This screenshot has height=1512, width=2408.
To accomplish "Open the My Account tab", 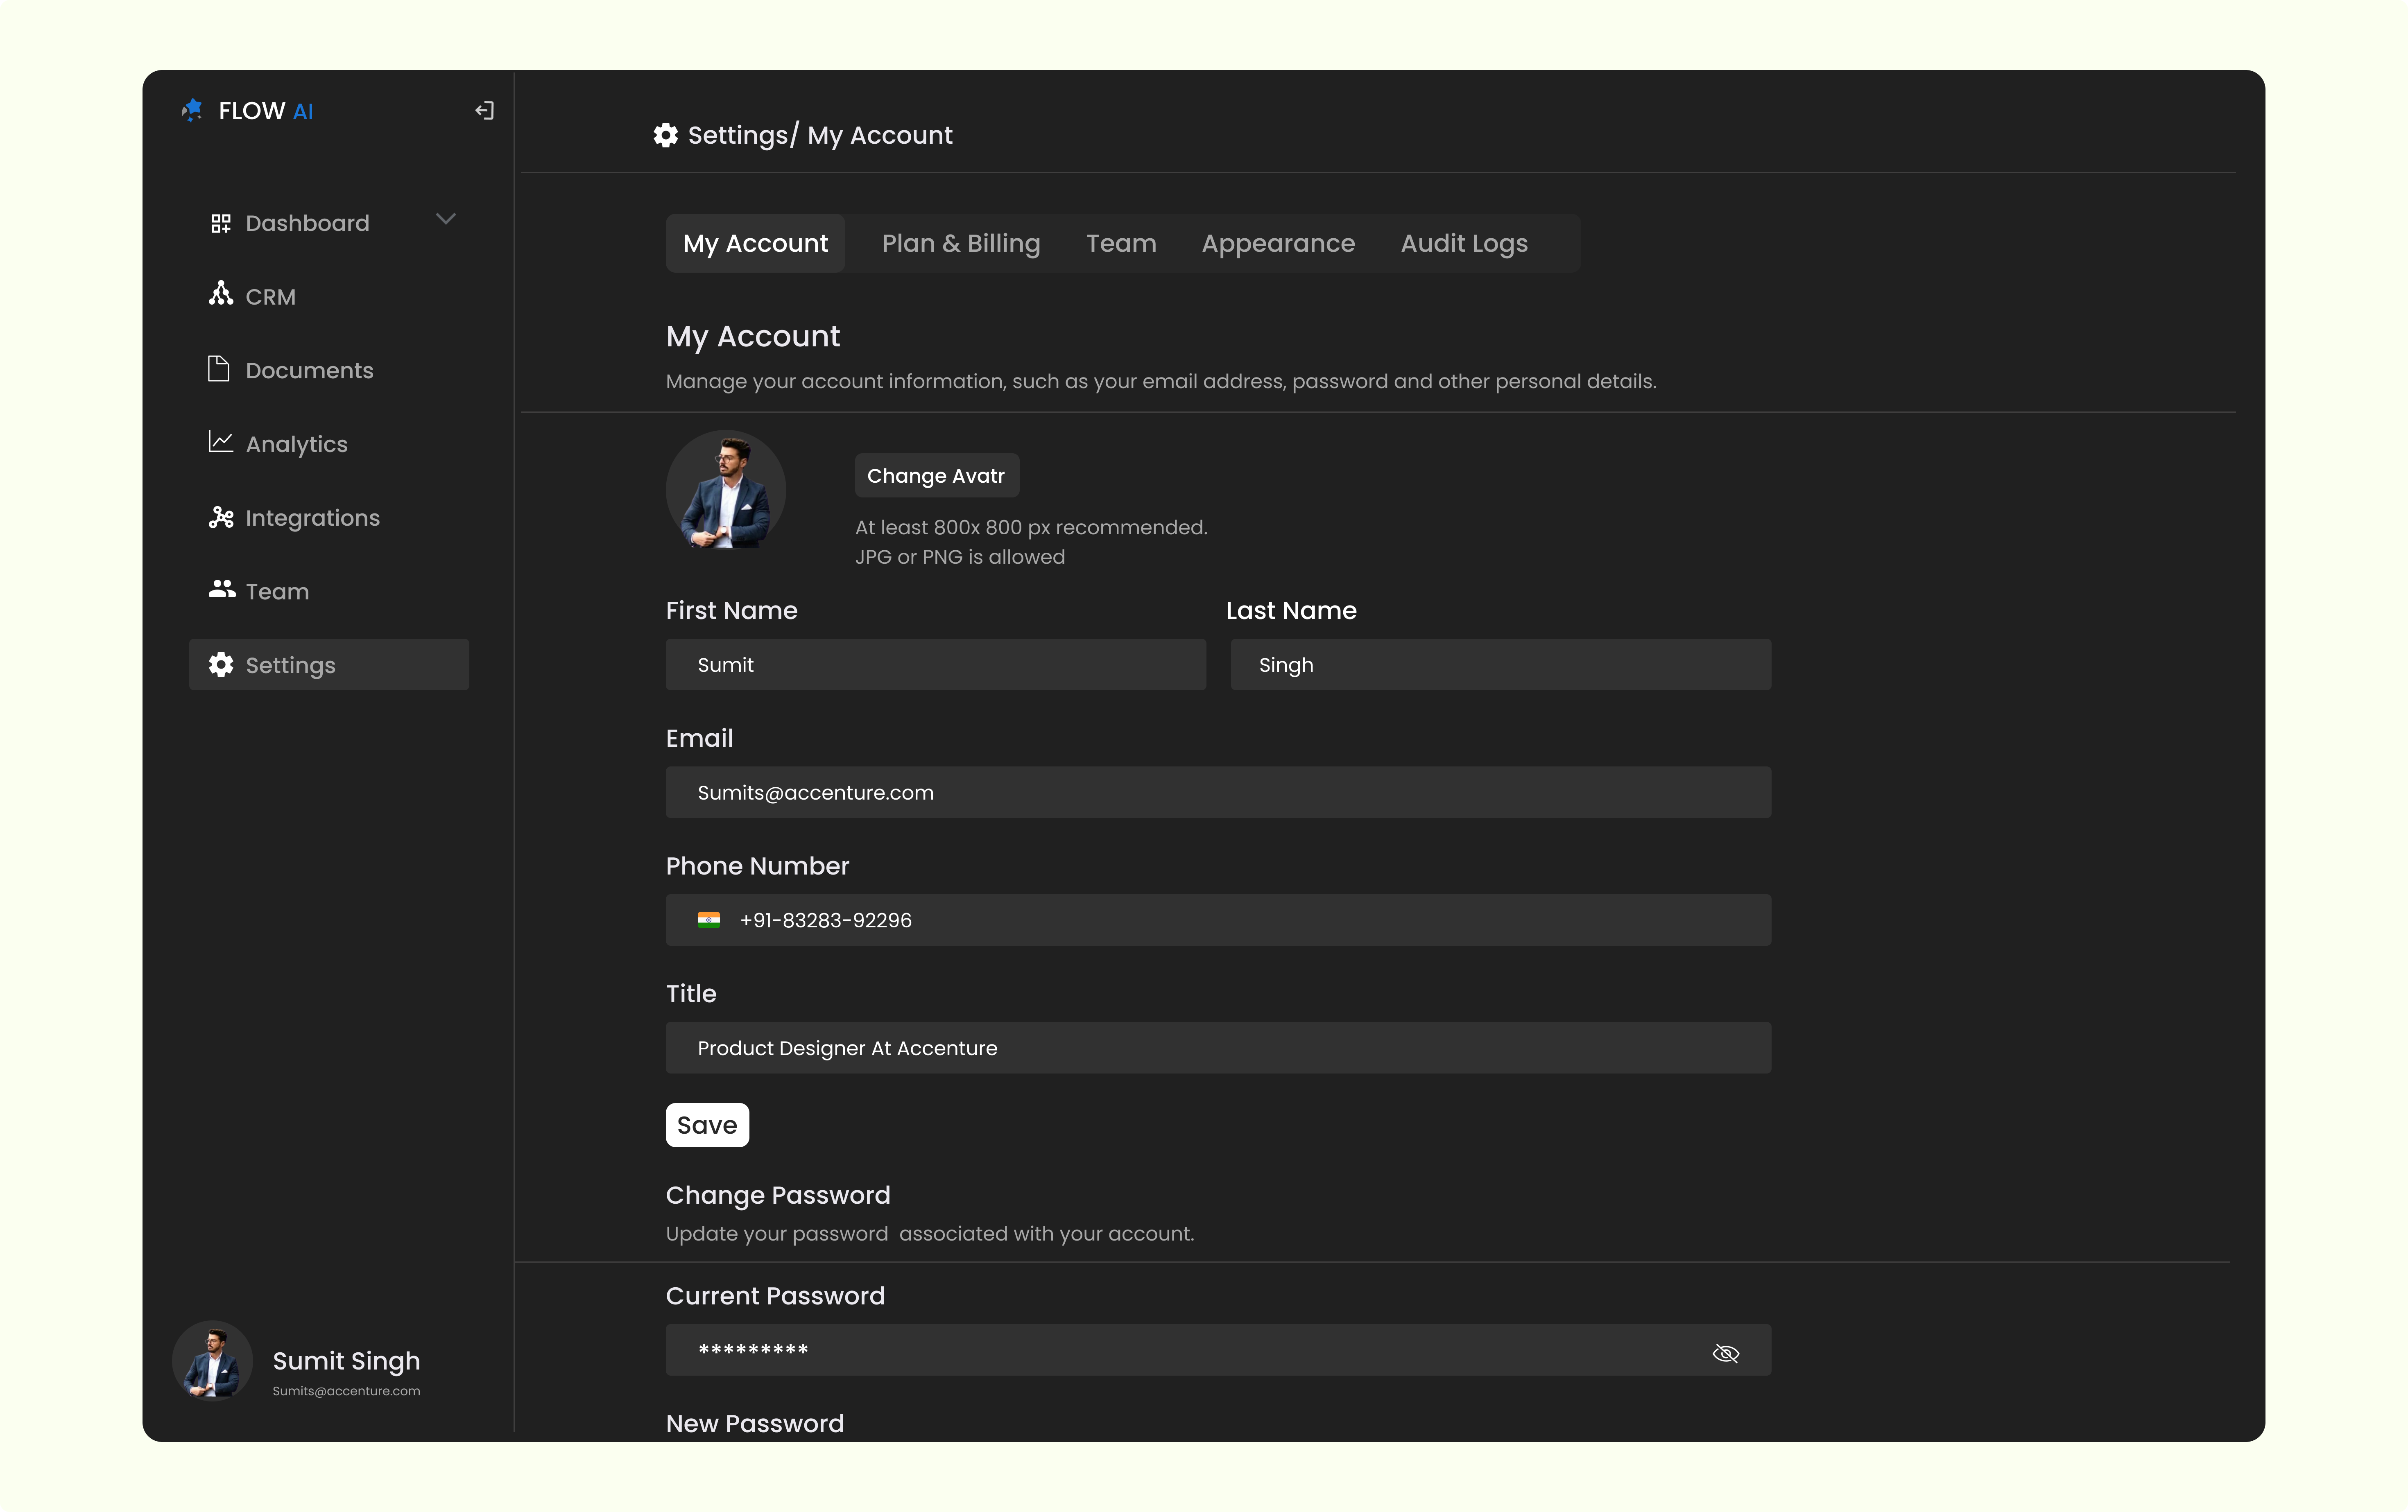I will (x=755, y=243).
